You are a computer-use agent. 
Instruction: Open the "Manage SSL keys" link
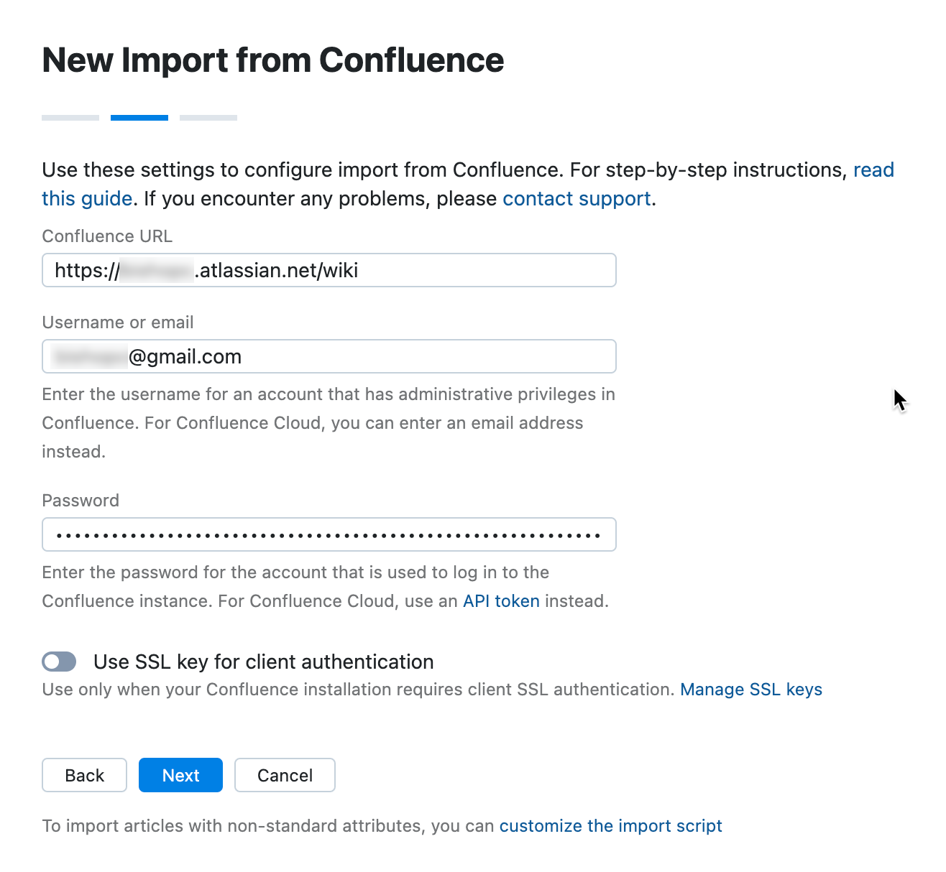[750, 690]
